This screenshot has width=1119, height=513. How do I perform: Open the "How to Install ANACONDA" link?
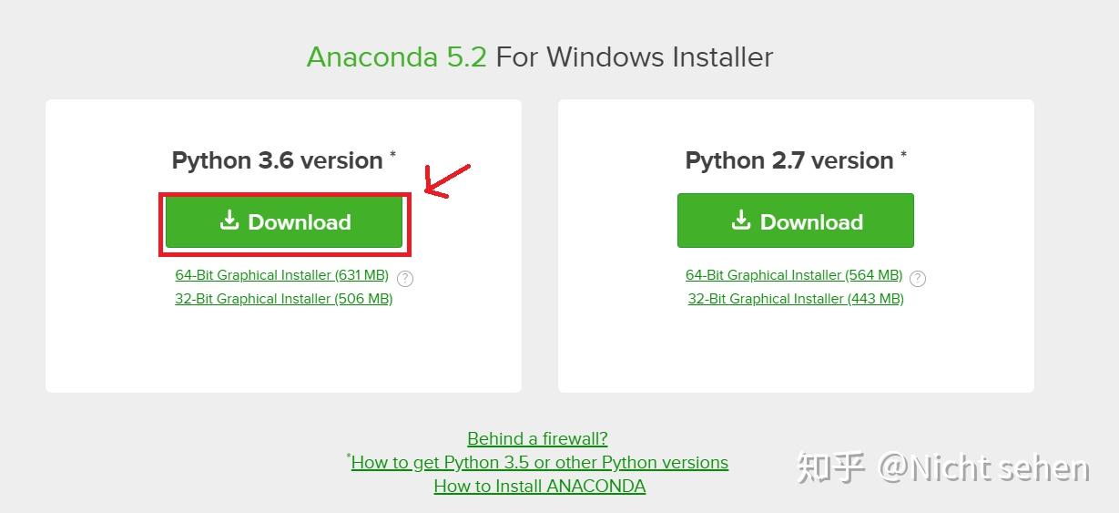click(539, 487)
